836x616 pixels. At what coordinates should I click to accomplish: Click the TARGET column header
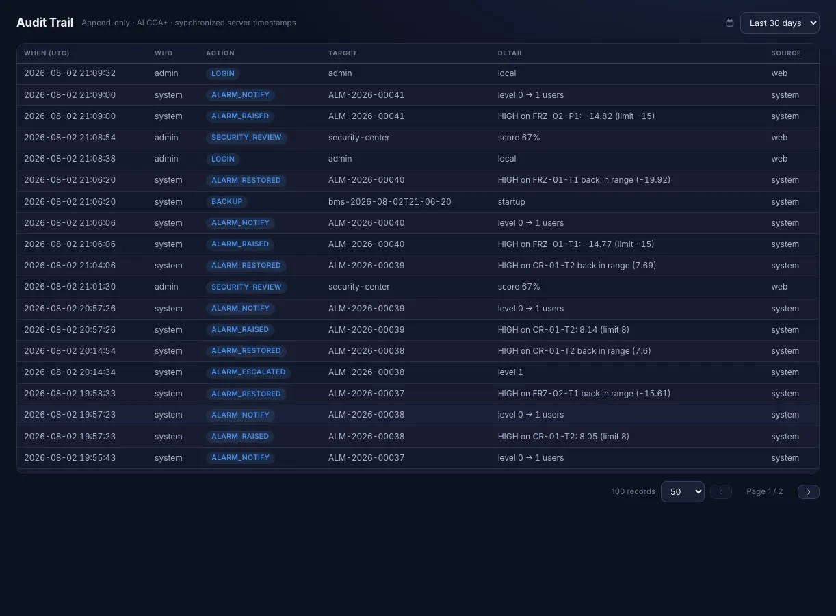(343, 53)
